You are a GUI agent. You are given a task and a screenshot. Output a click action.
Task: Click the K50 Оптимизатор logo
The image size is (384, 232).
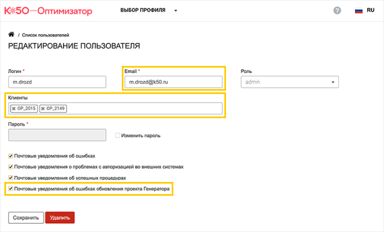coord(48,11)
